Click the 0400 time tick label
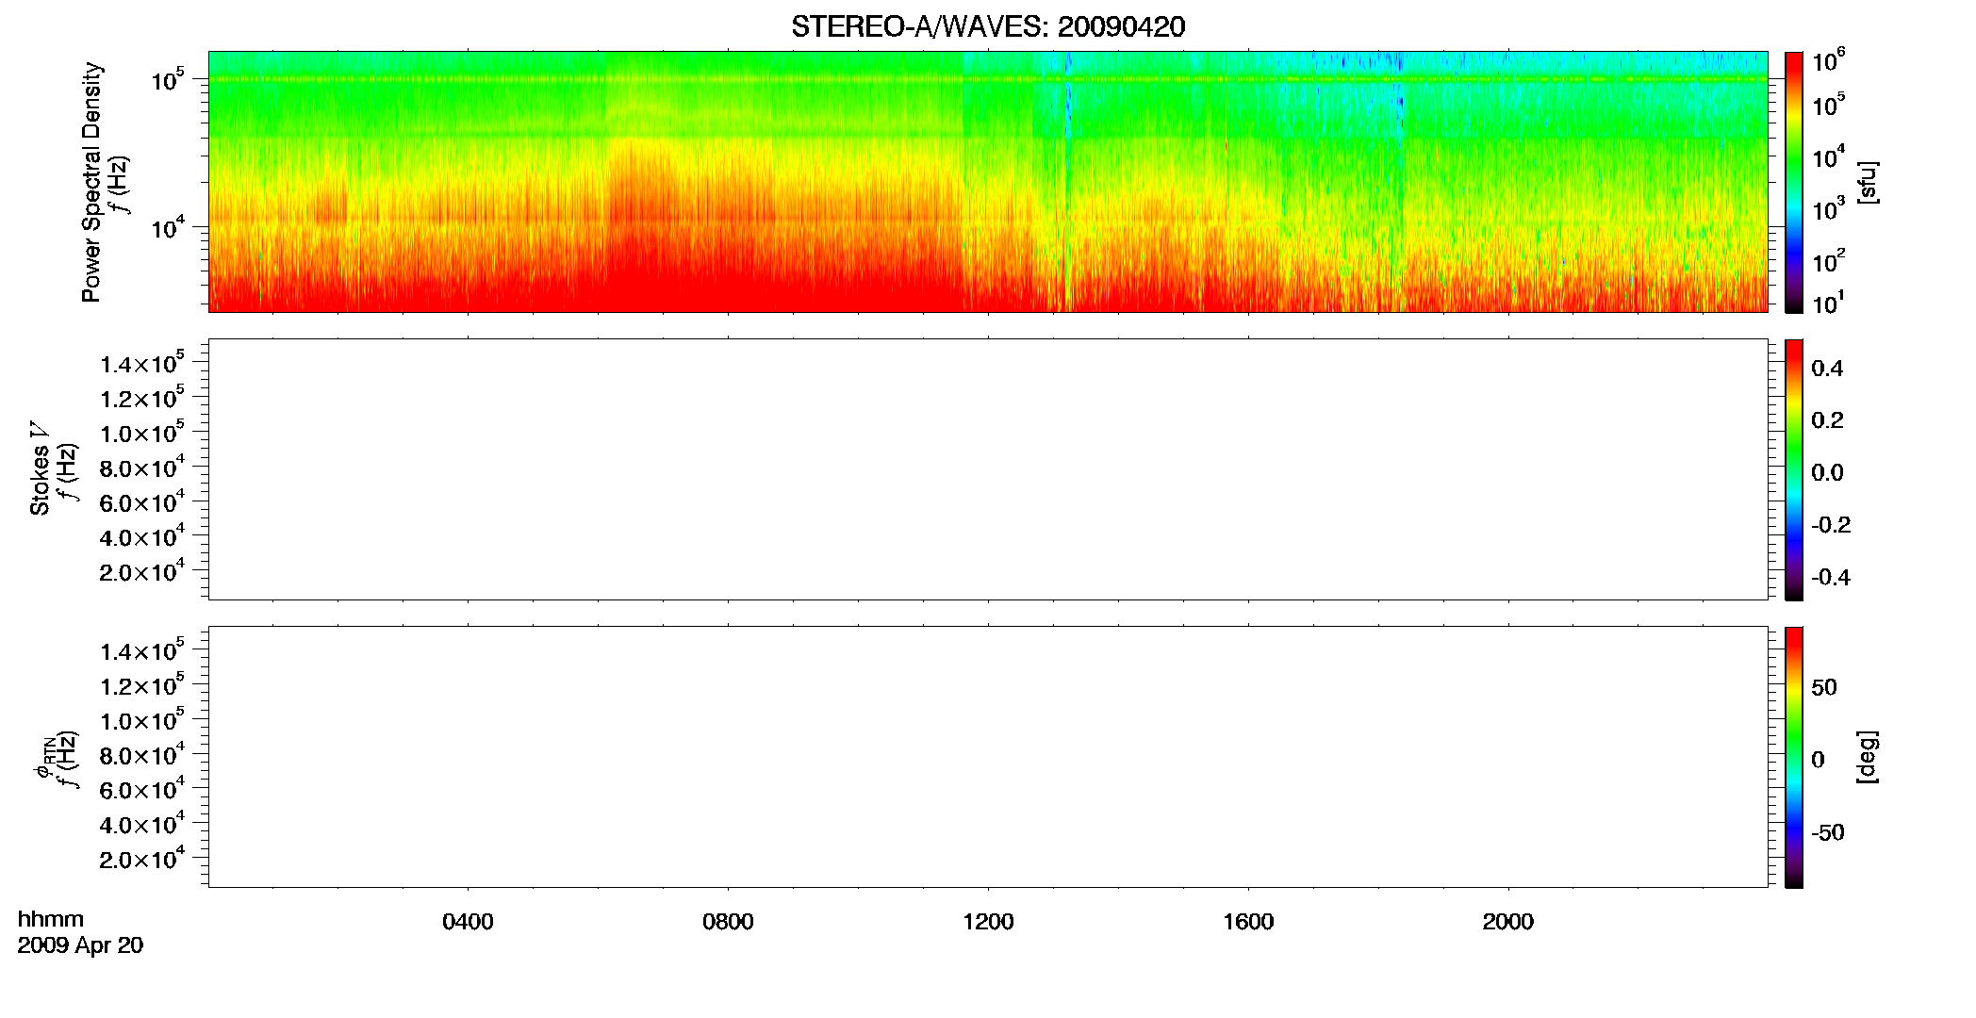The image size is (1976, 1018). [468, 922]
